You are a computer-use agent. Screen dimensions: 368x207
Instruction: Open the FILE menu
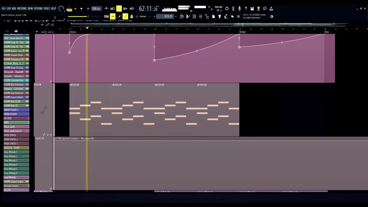3,9
